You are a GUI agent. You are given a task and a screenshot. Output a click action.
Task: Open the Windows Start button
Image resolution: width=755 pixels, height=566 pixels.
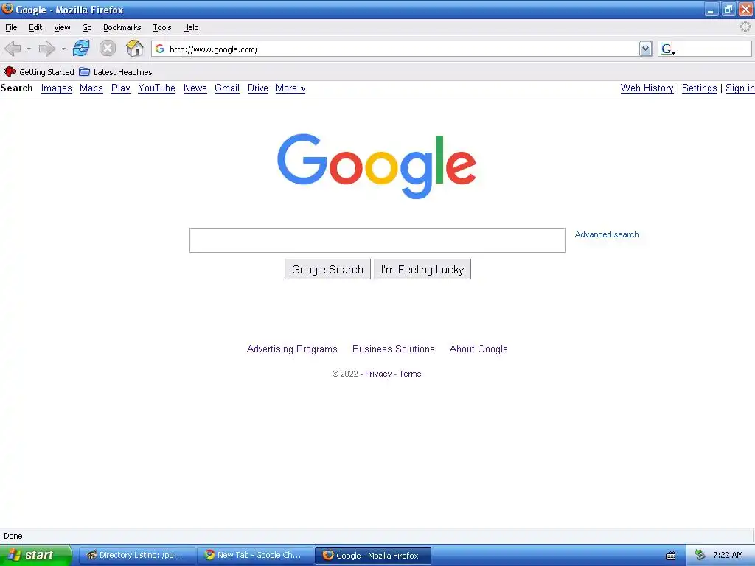point(35,556)
